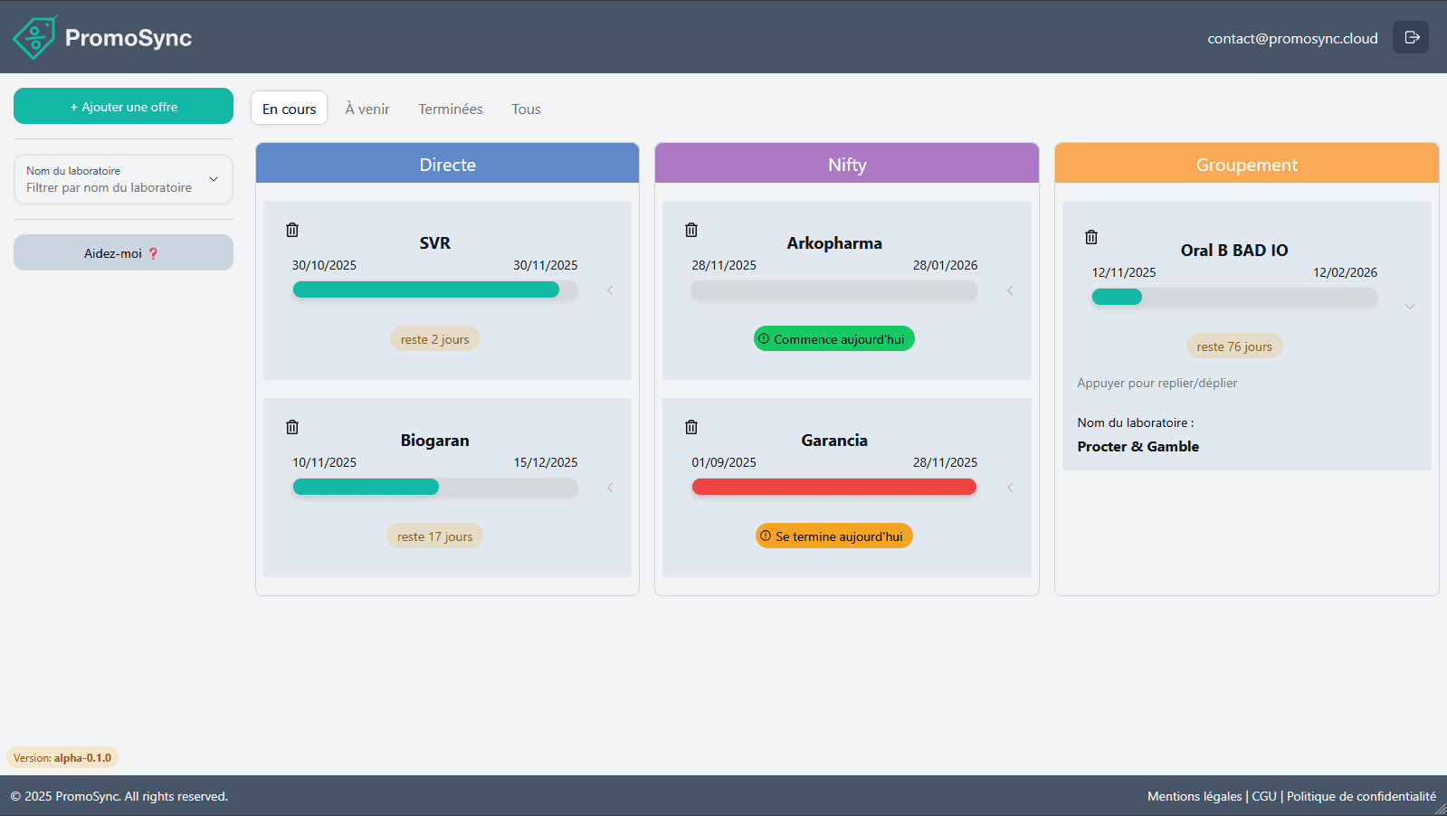Image resolution: width=1447 pixels, height=816 pixels.
Task: Click the SVR progress bar
Action: click(434, 289)
